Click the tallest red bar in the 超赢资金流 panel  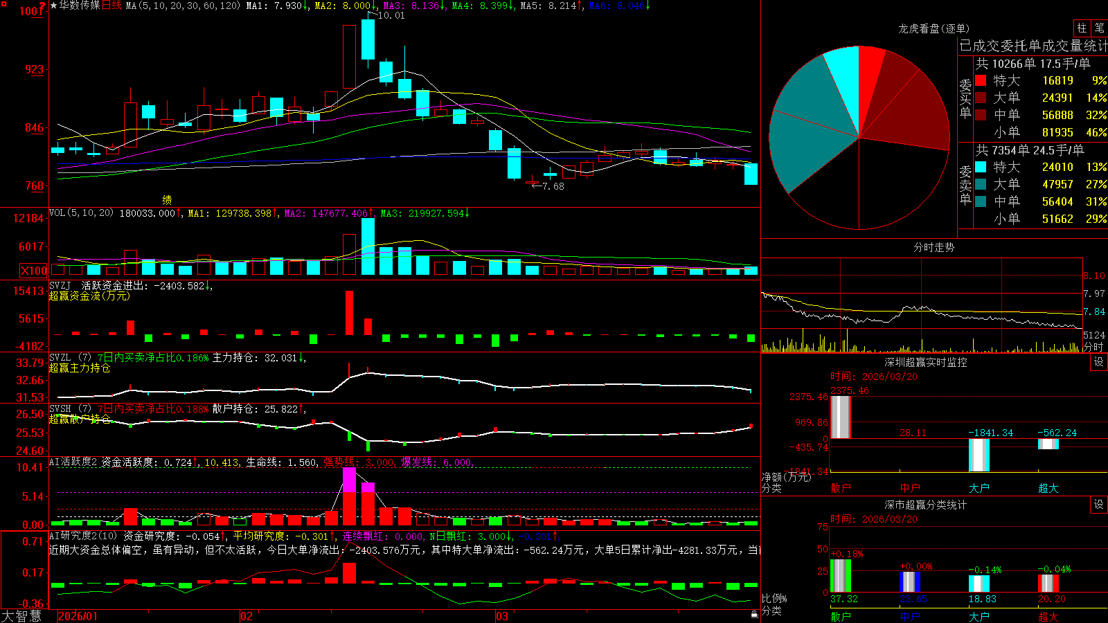(x=349, y=313)
